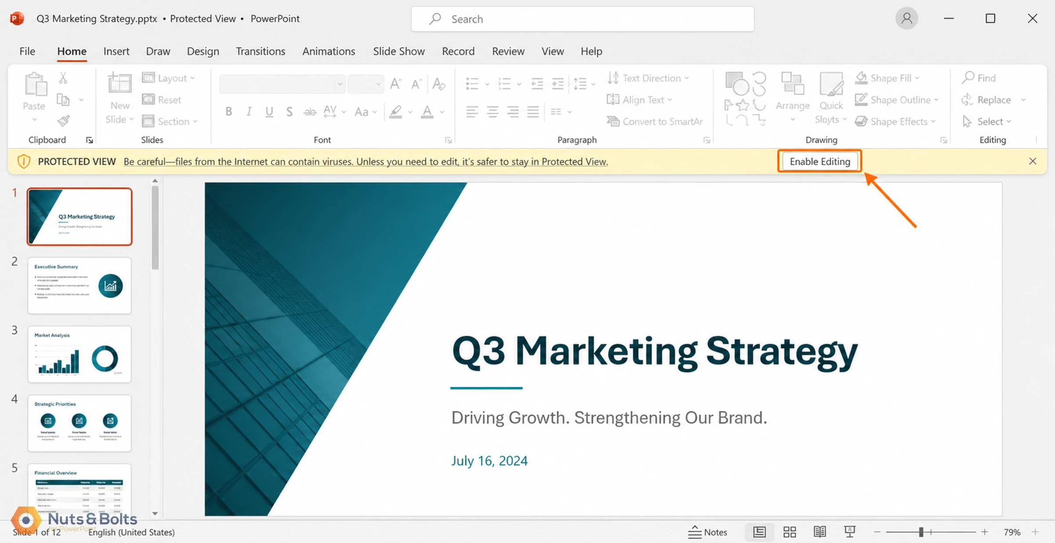Click the Text Highlight Color button
Viewport: 1055px width, 543px height.
point(396,112)
